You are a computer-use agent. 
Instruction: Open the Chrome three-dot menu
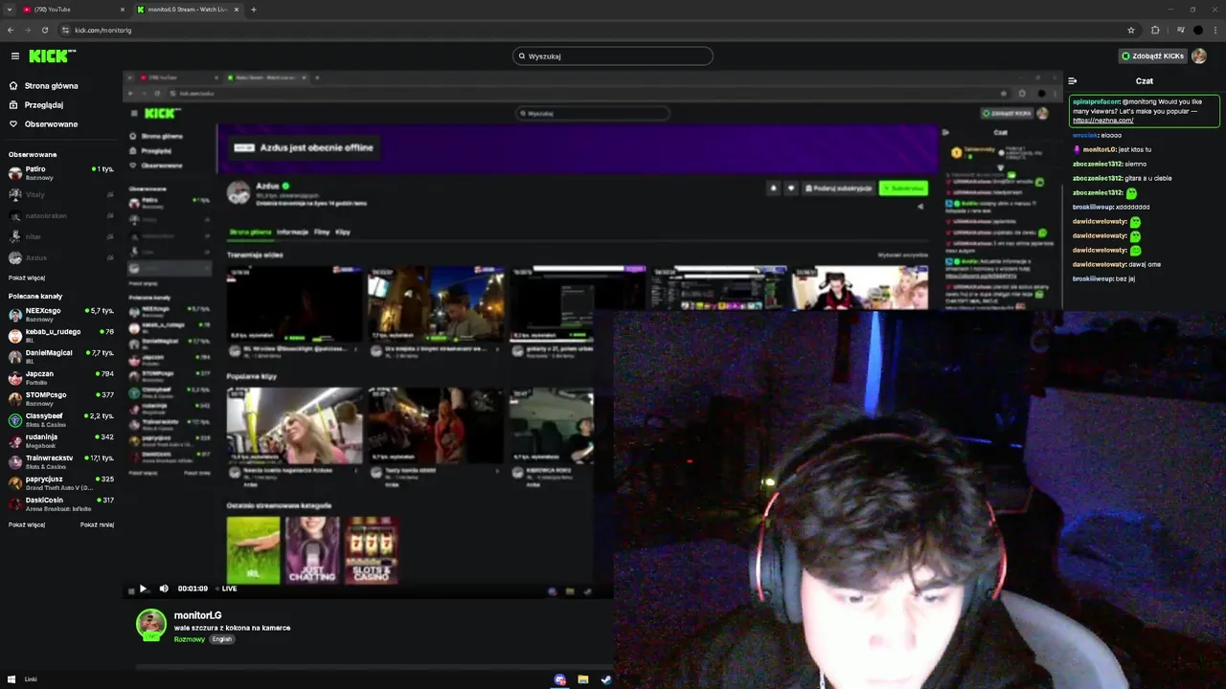[1215, 30]
